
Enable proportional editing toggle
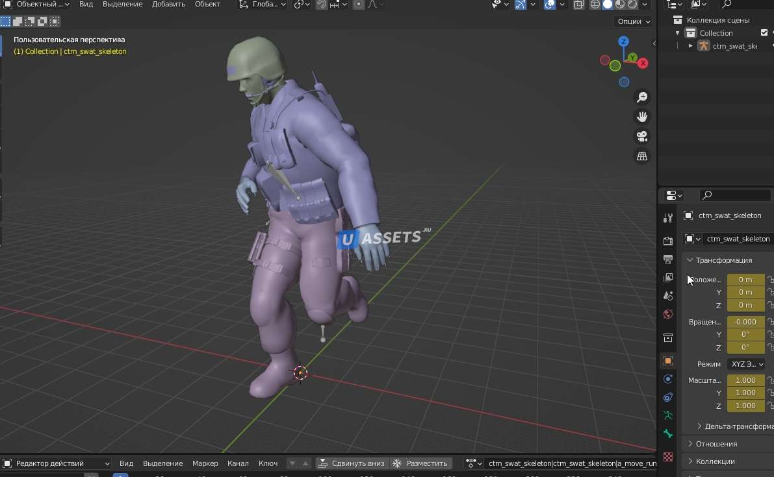[359, 5]
